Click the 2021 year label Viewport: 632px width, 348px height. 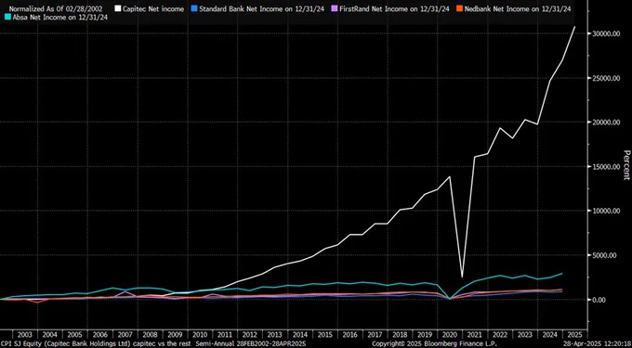click(x=475, y=334)
